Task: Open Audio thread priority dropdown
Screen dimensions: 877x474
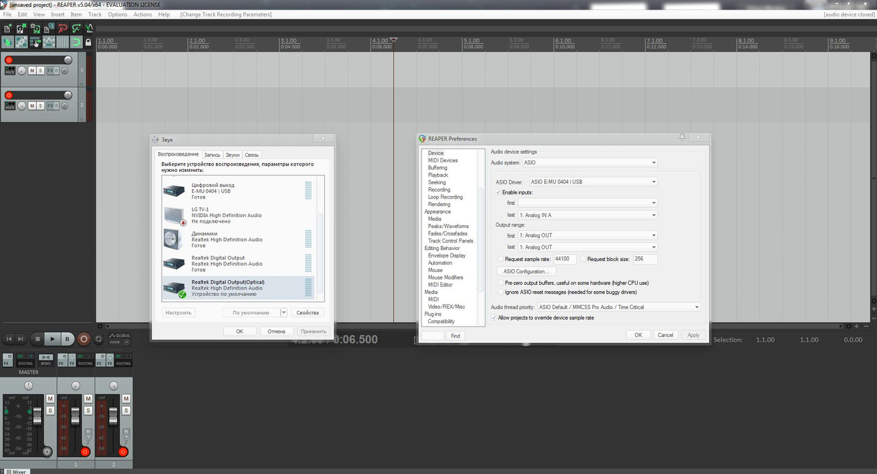Action: (x=619, y=307)
